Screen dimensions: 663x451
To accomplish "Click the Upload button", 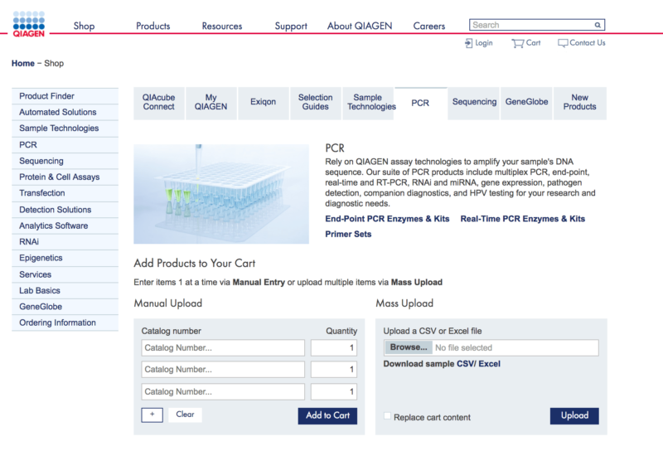I will [574, 416].
